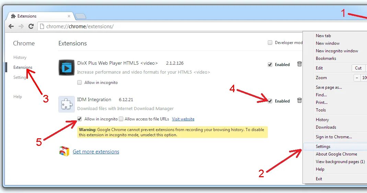Uncheck Enabled for IDM Integration

point(270,101)
